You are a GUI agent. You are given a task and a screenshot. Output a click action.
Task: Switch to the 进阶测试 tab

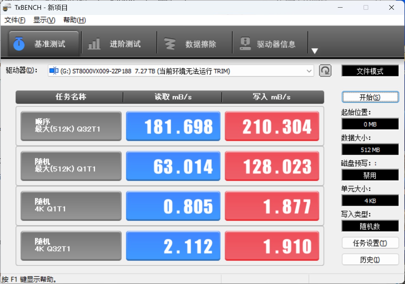[119, 44]
